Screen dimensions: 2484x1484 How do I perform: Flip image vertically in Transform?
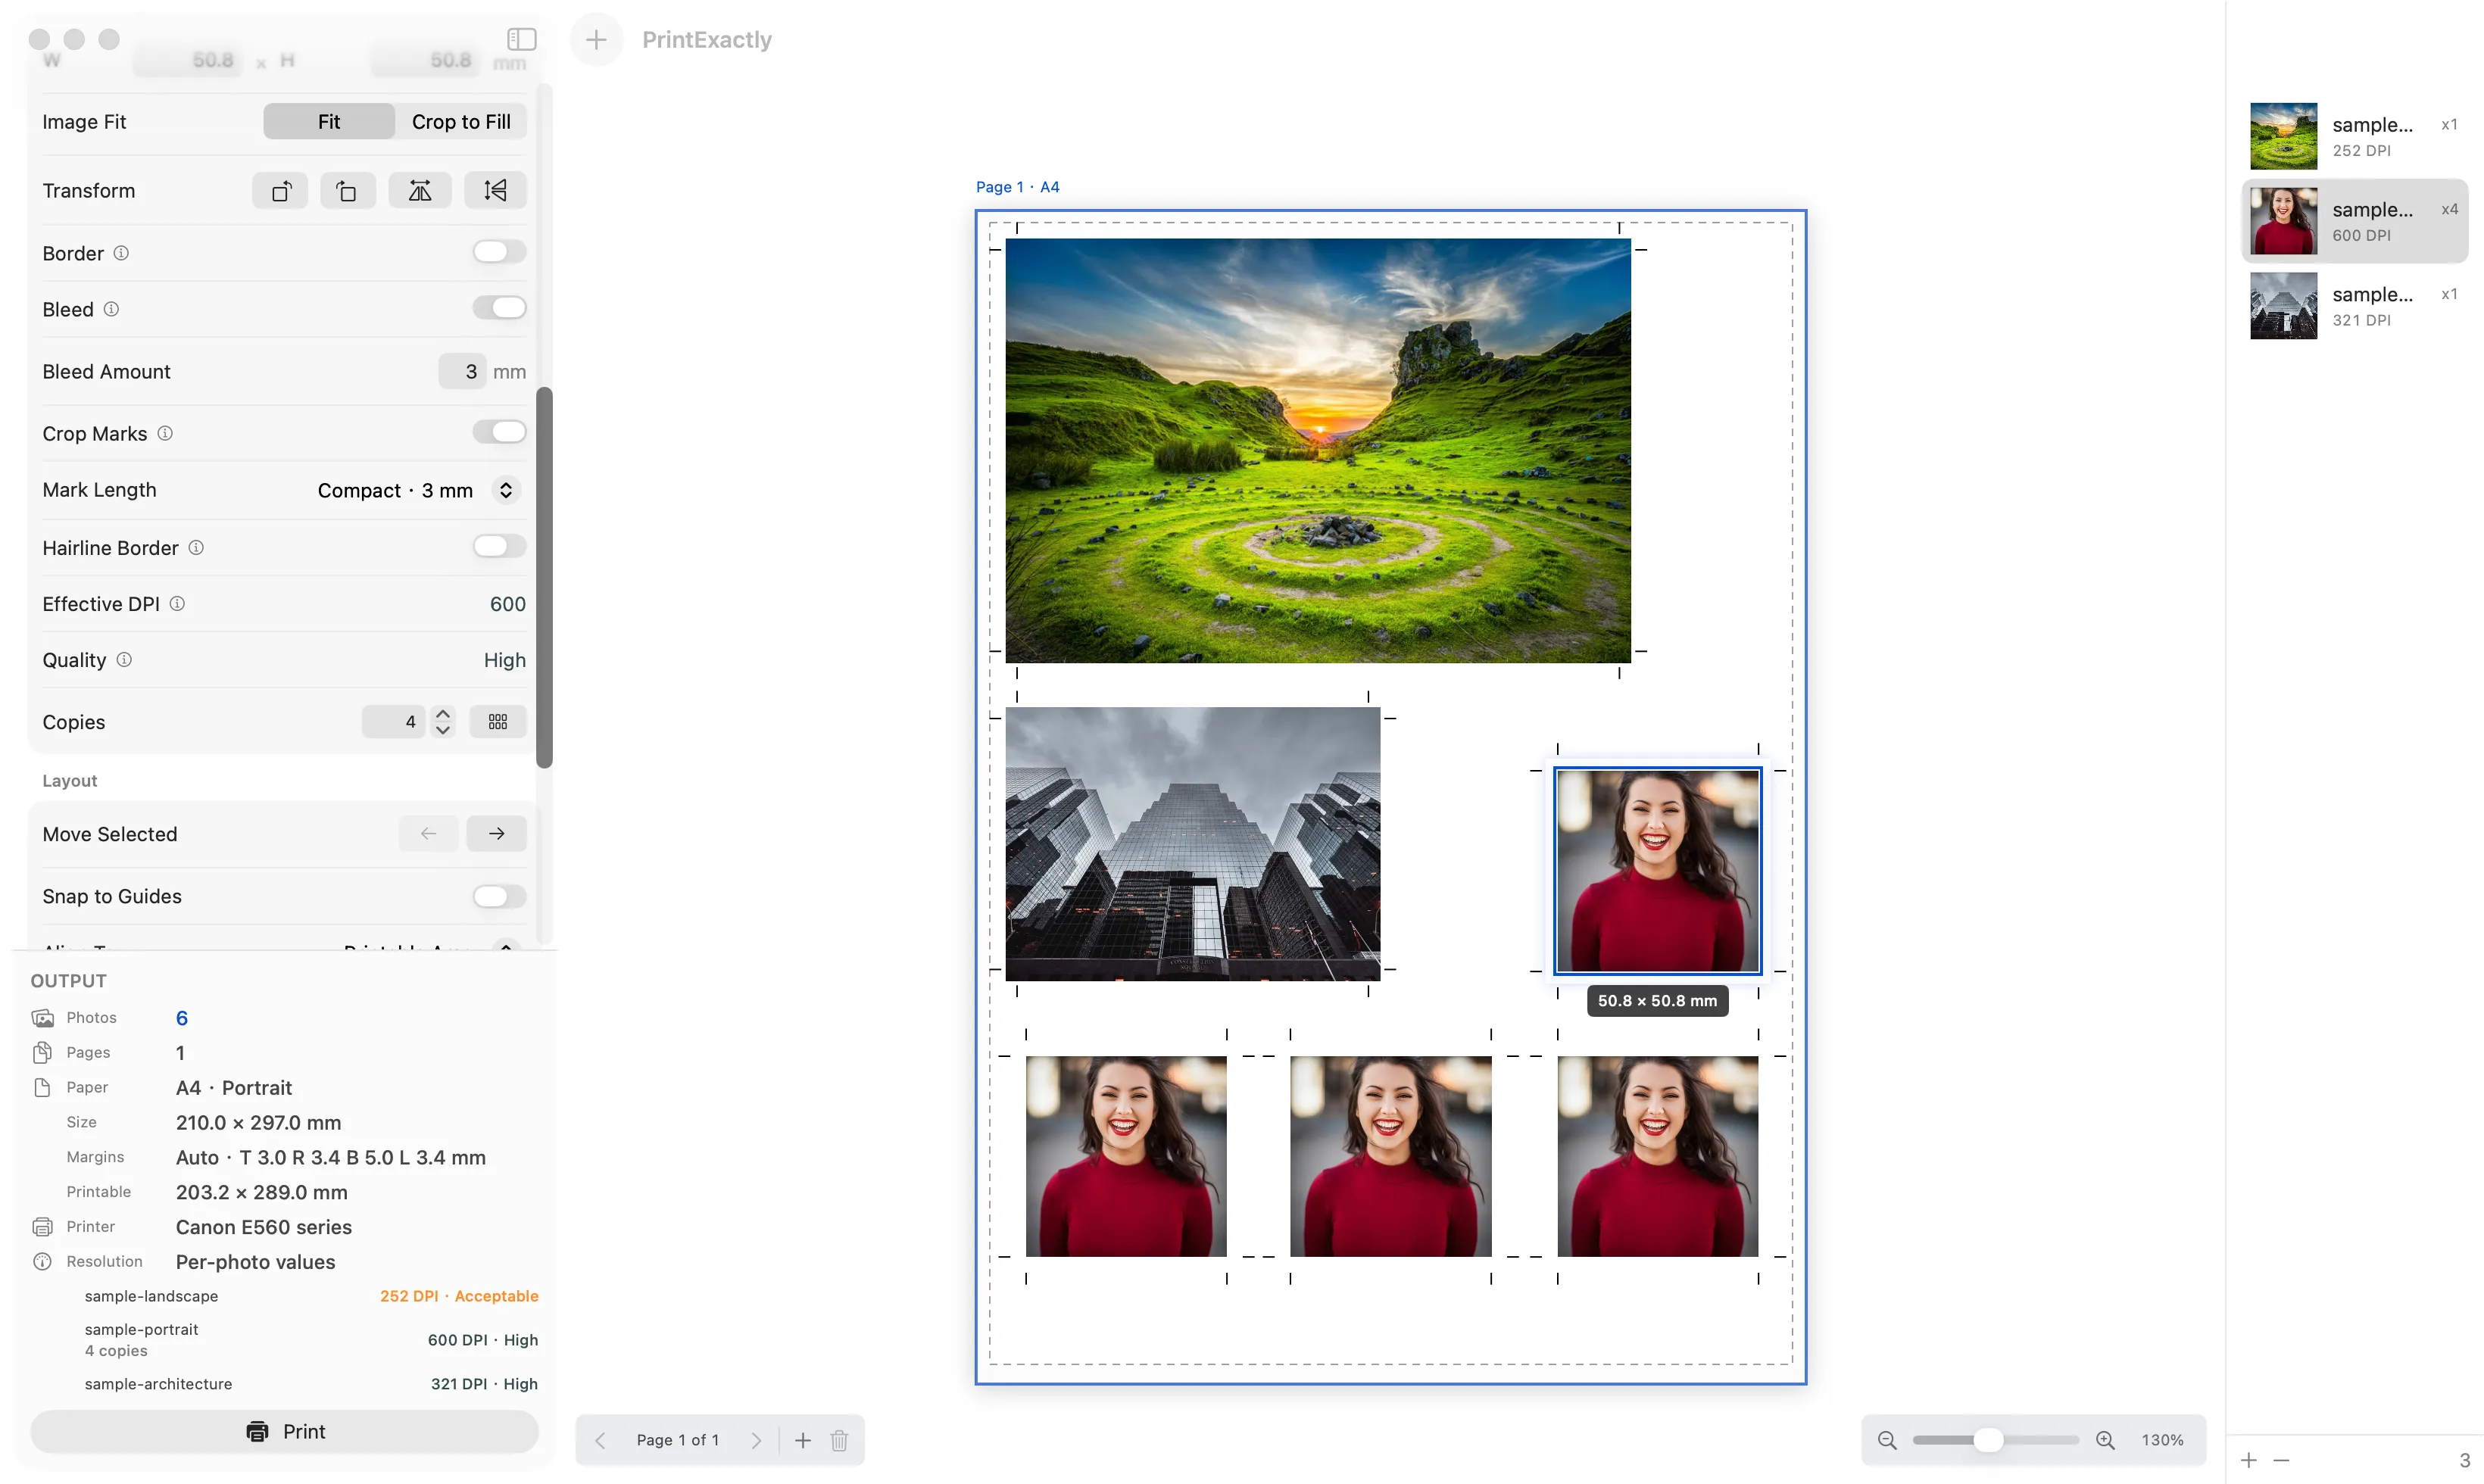tap(495, 190)
